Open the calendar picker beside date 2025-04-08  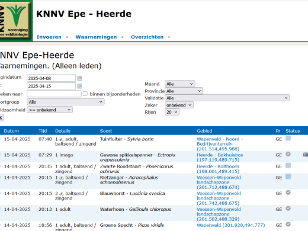(x=79, y=78)
